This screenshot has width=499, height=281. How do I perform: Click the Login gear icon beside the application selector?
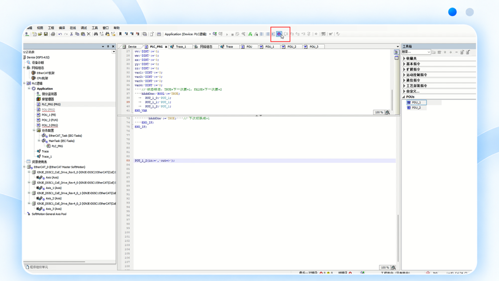pyautogui.click(x=215, y=34)
